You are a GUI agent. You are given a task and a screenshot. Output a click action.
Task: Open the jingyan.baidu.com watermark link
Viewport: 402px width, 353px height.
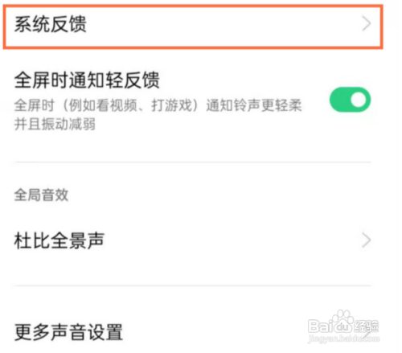(x=344, y=339)
